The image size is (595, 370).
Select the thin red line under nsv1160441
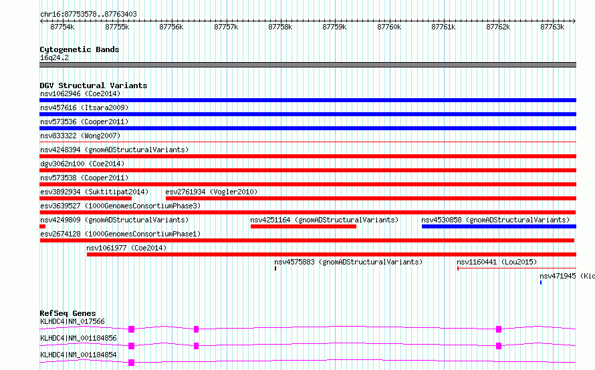point(517,268)
